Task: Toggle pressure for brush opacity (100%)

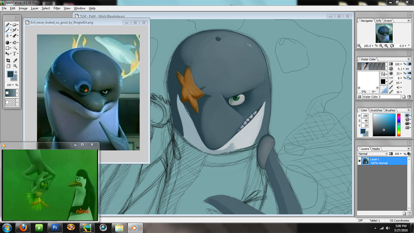Action: 409,64
